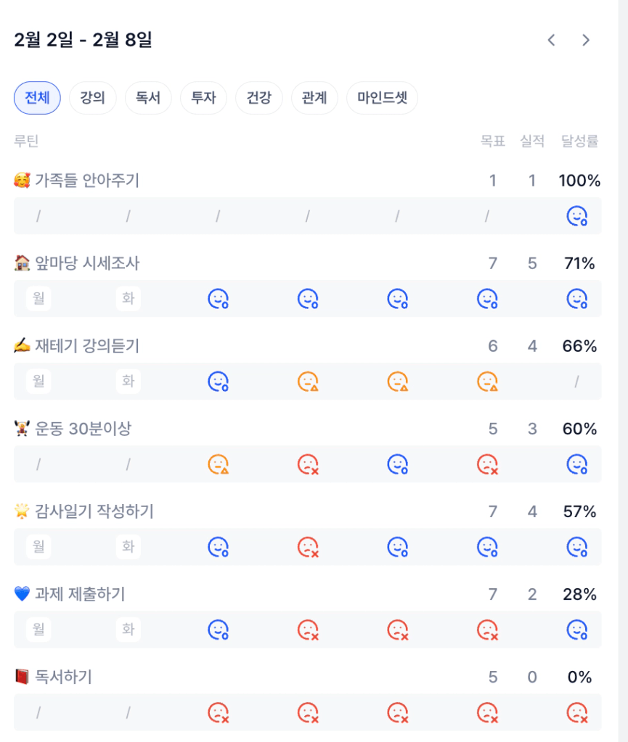Go to the next week with right chevron
This screenshot has width=628, height=742.
point(586,40)
